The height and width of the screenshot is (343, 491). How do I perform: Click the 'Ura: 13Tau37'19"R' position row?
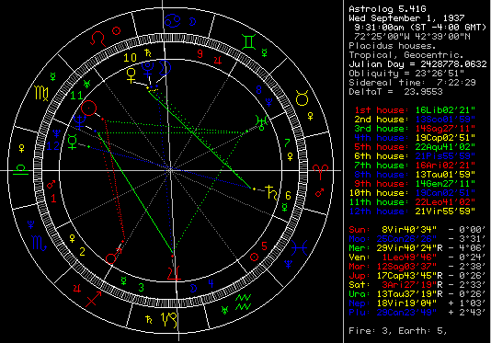[x=417, y=294]
